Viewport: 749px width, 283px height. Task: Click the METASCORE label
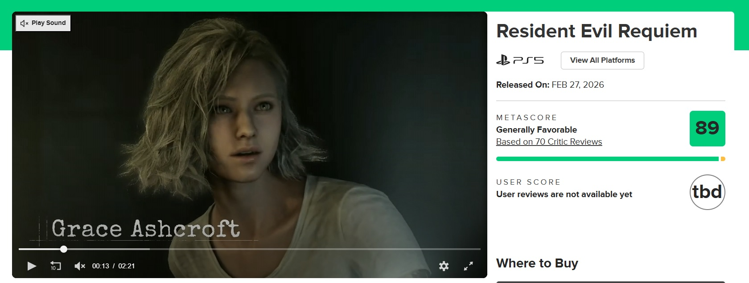527,117
